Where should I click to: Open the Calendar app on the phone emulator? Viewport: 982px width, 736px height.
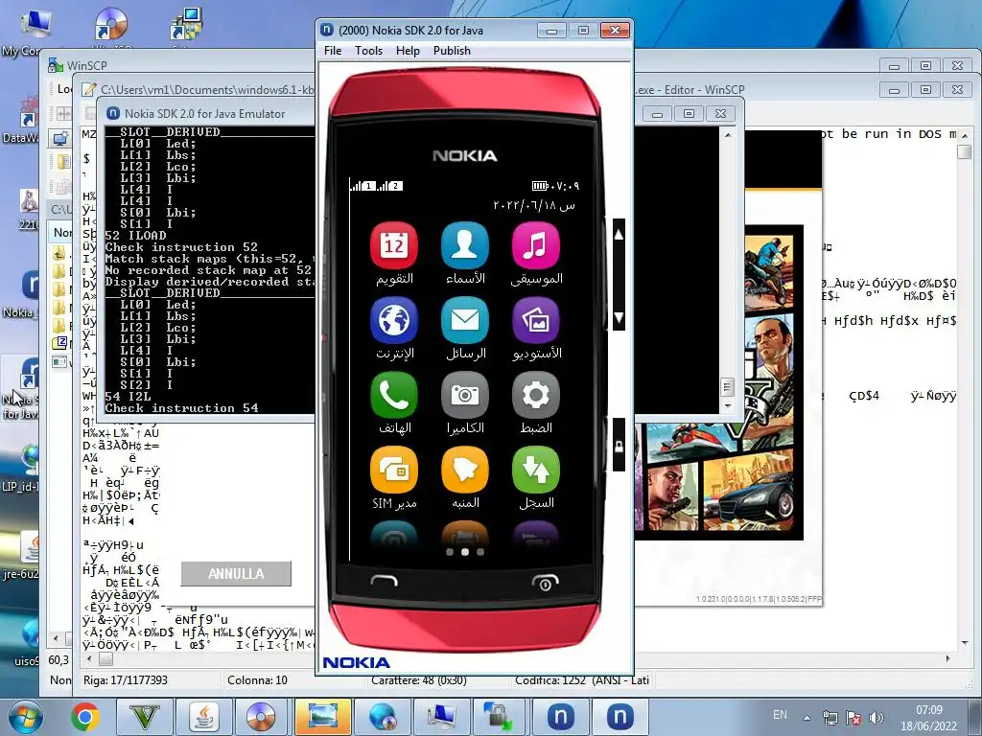tap(393, 245)
